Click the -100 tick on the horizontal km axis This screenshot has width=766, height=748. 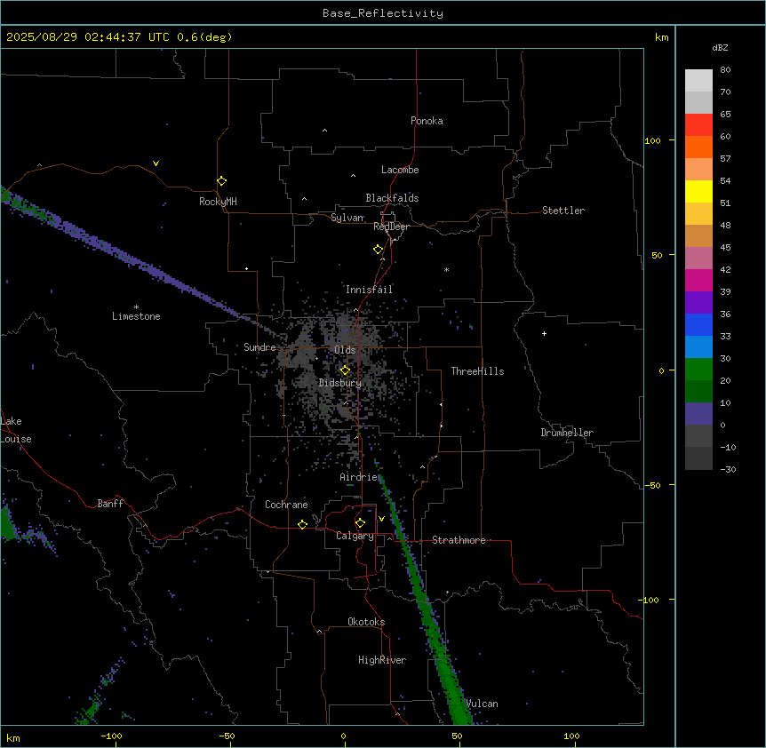pyautogui.click(x=111, y=736)
